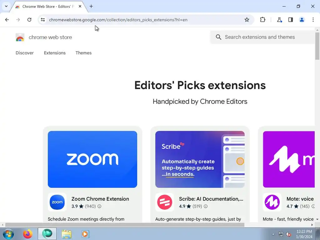Image resolution: width=320 pixels, height=240 pixels.
Task: Click the 'Editors' Picks extensions' heading
Action: [x=200, y=85]
